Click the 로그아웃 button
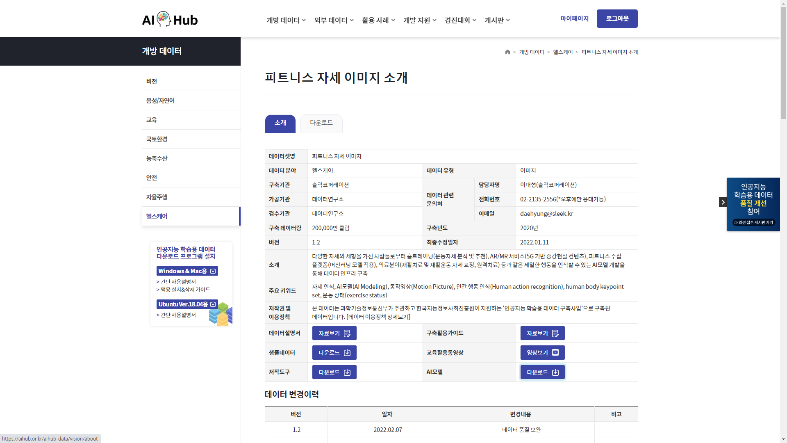787x443 pixels. tap(617, 19)
